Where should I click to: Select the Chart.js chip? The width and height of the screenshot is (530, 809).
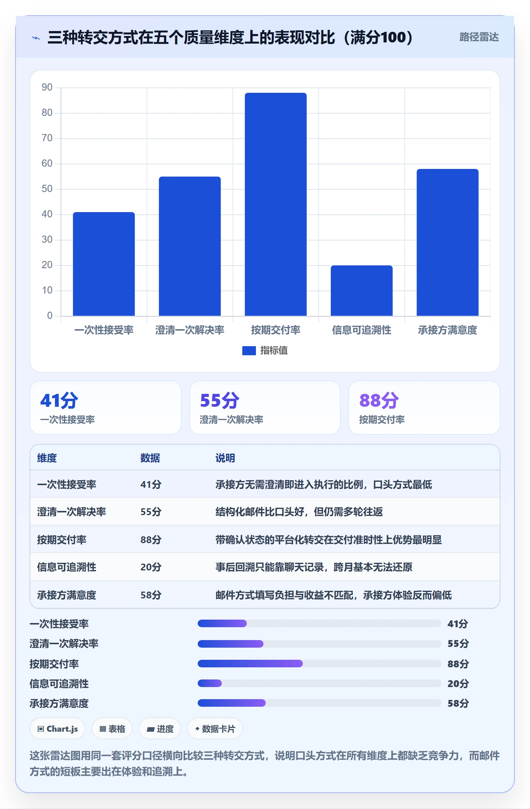(58, 729)
